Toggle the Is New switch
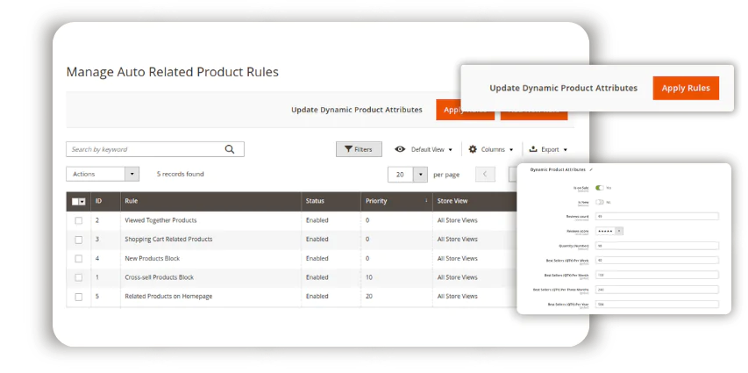 (600, 203)
